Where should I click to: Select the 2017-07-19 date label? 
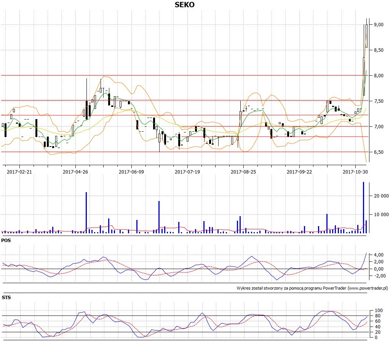(187, 172)
